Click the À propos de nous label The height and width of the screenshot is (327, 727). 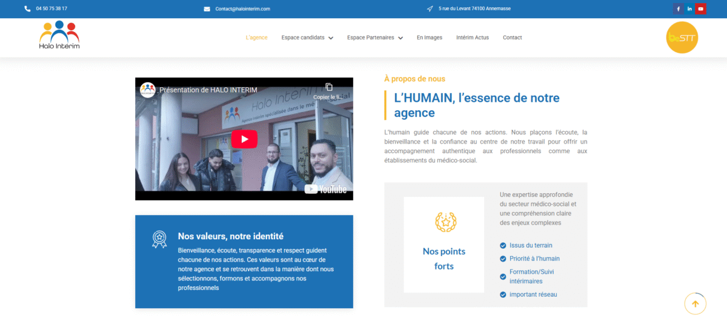(415, 79)
